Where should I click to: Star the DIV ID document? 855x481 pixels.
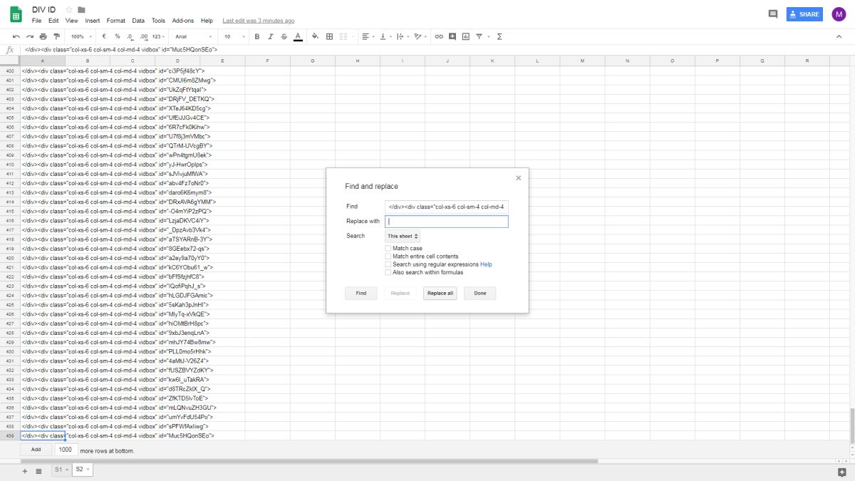tap(69, 9)
